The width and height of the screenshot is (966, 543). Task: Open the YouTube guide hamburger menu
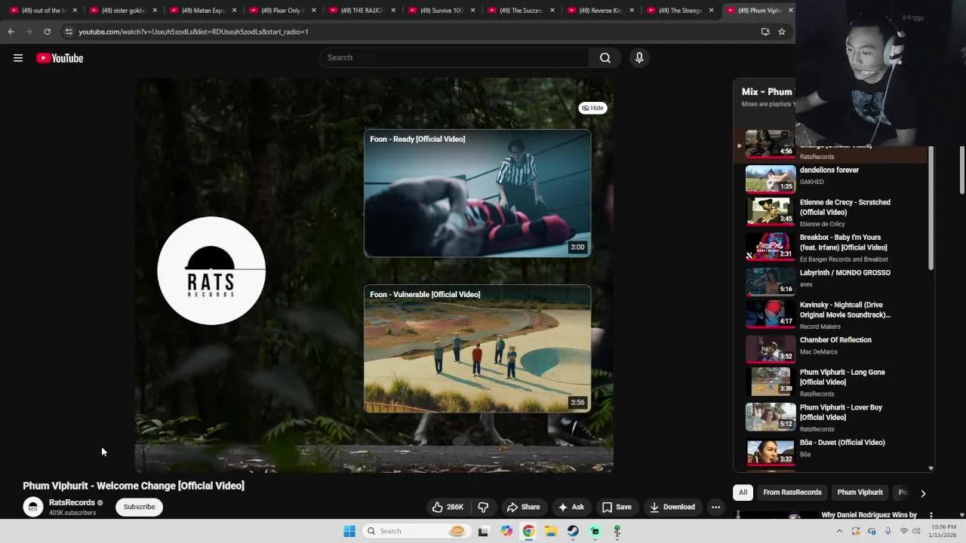(18, 58)
